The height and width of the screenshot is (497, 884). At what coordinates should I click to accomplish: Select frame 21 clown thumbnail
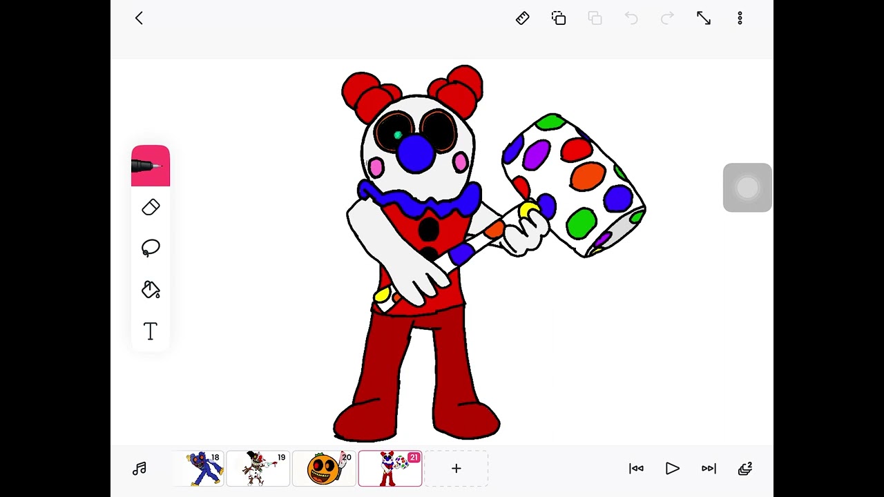tap(390, 469)
